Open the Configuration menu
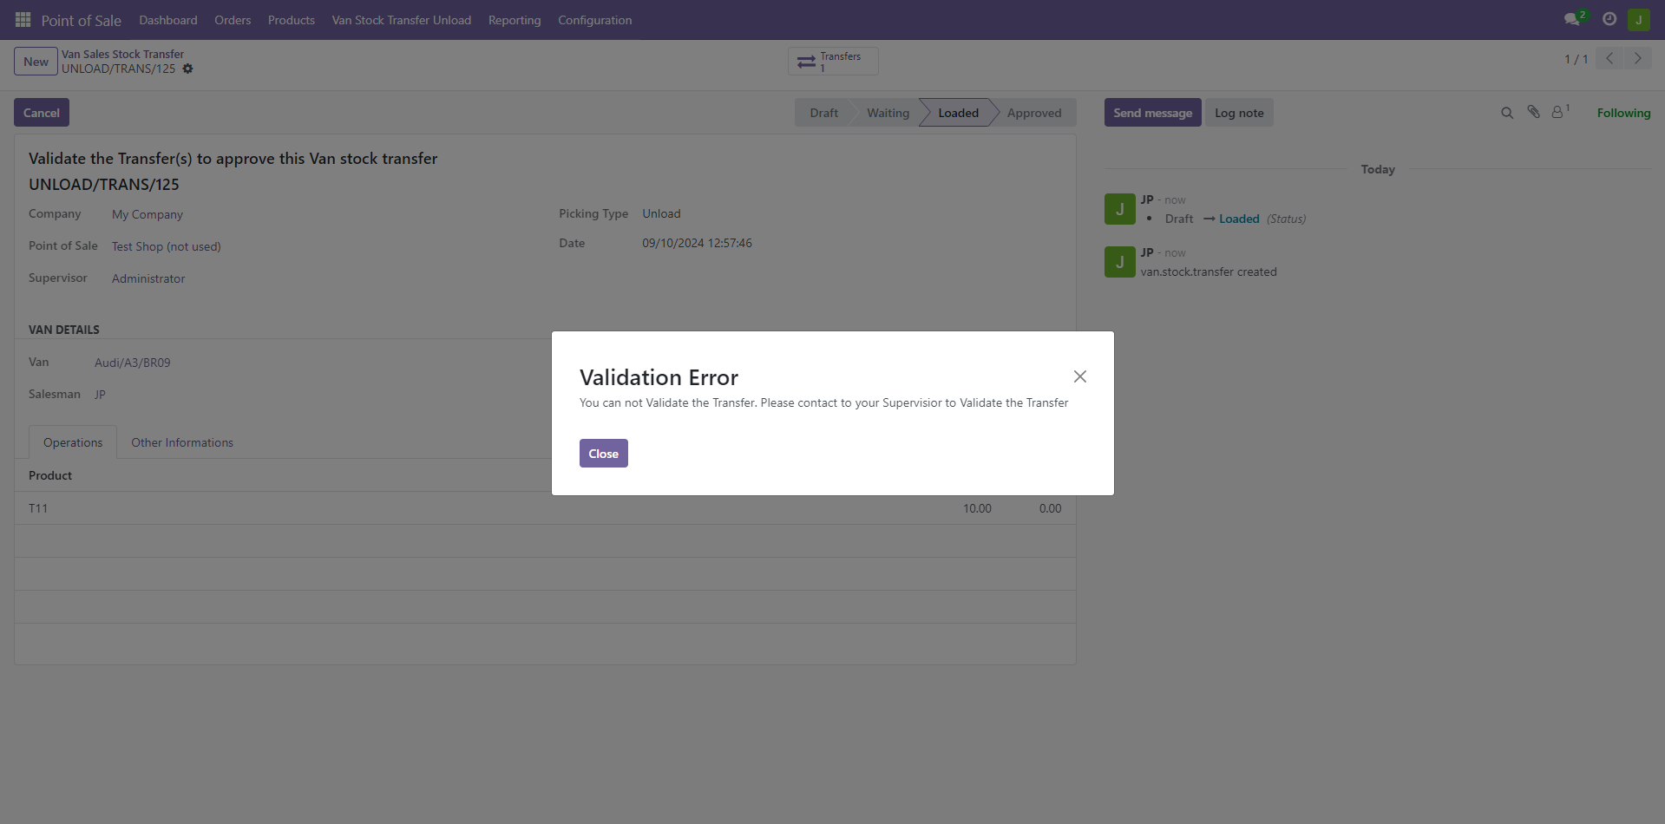The width and height of the screenshot is (1665, 824). coord(594,19)
